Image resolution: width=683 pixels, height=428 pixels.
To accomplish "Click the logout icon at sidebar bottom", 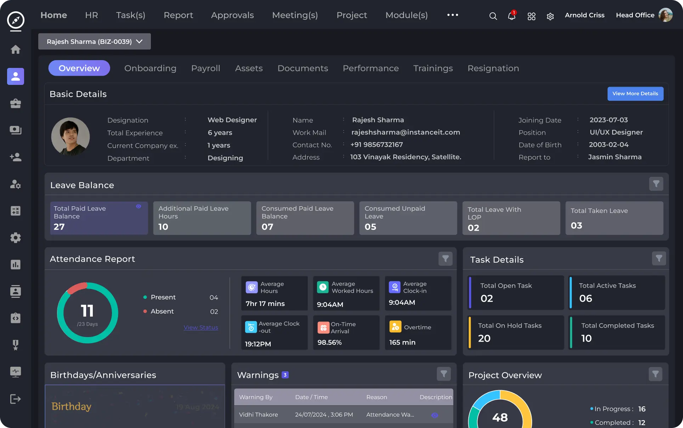I will [x=16, y=399].
